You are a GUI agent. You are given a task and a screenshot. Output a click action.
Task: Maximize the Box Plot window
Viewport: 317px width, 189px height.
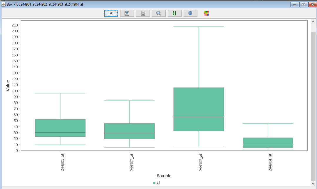point(303,4)
